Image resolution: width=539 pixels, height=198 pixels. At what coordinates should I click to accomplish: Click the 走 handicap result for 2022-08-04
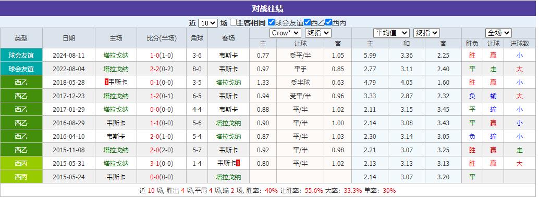pyautogui.click(x=493, y=69)
